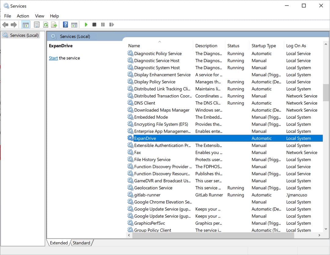The image size is (330, 255).
Task: Toggle the Show/Hide Action Pane icon
Action: 74,25
